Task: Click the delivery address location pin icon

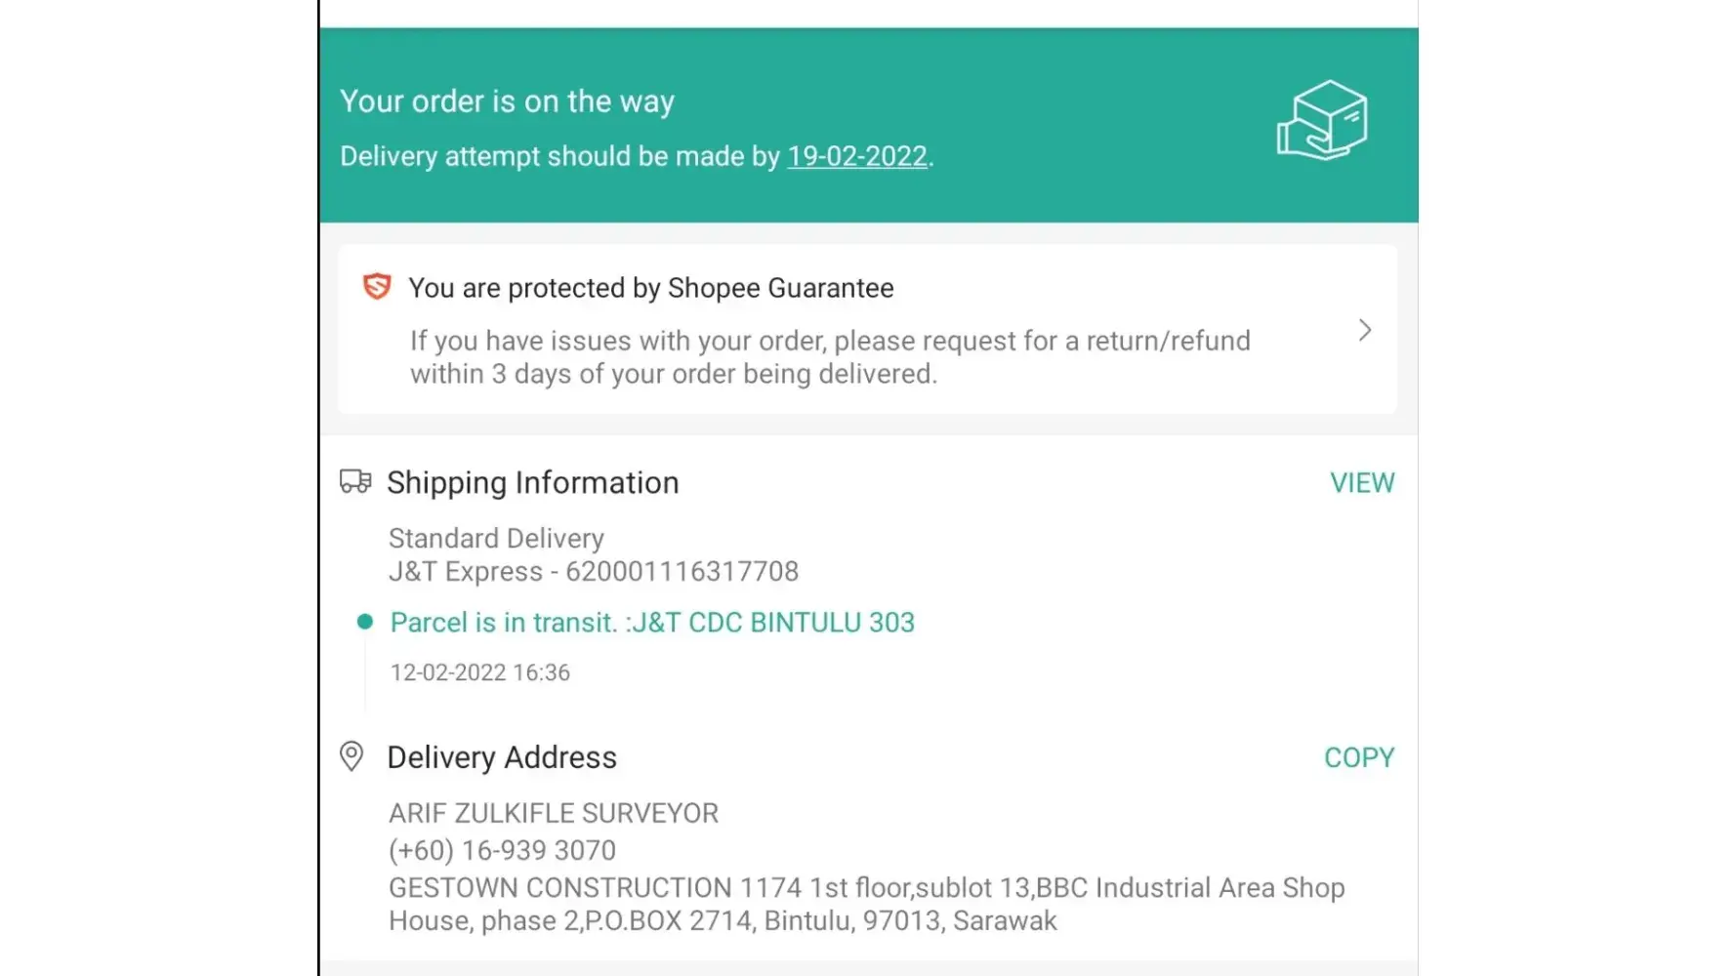Action: (x=351, y=756)
